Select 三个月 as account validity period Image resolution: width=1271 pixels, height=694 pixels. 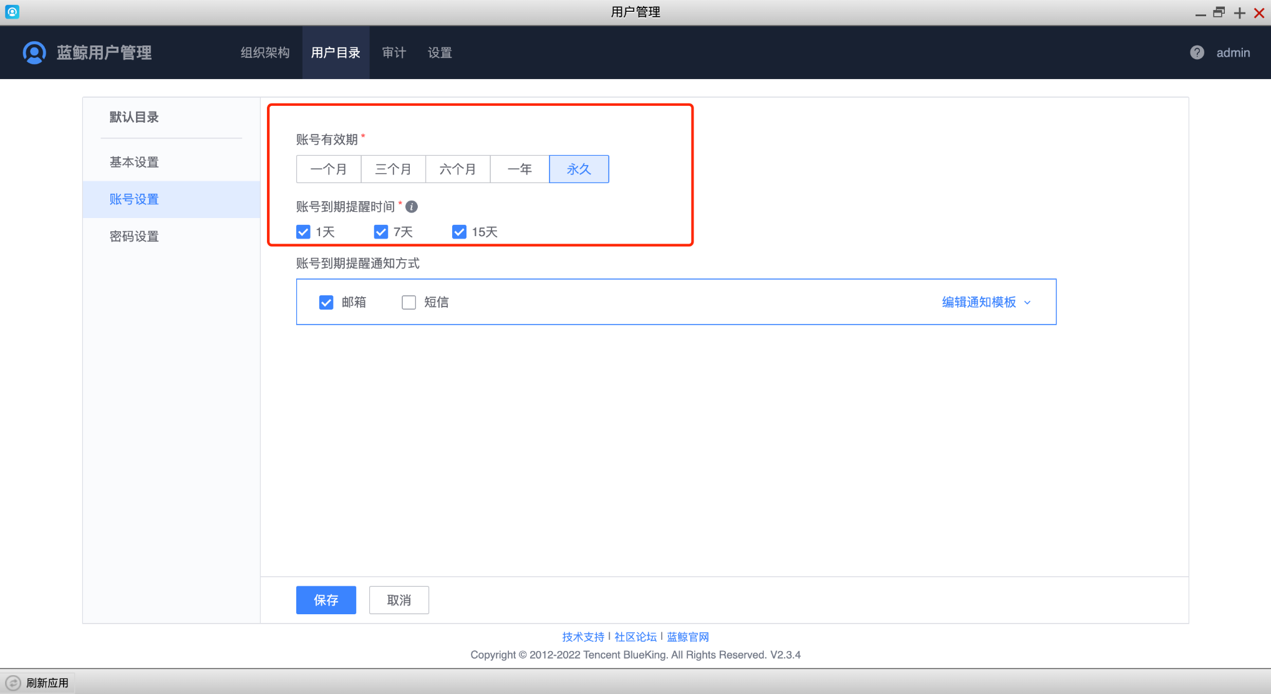[393, 169]
